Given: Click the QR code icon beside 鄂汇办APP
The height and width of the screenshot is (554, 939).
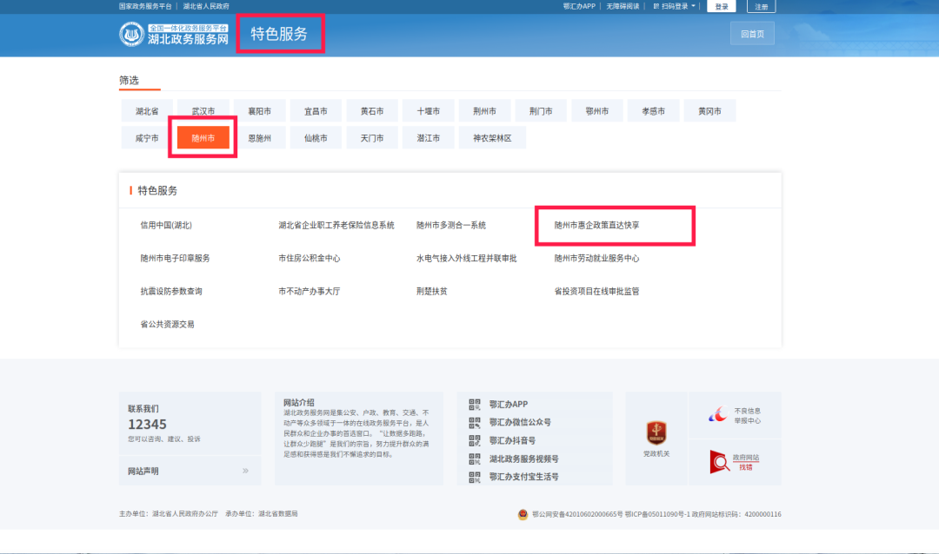Looking at the screenshot, I should (x=475, y=405).
